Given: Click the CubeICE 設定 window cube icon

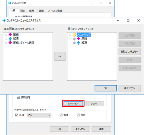Looking at the screenshot, I should pyautogui.click(x=10, y=3).
